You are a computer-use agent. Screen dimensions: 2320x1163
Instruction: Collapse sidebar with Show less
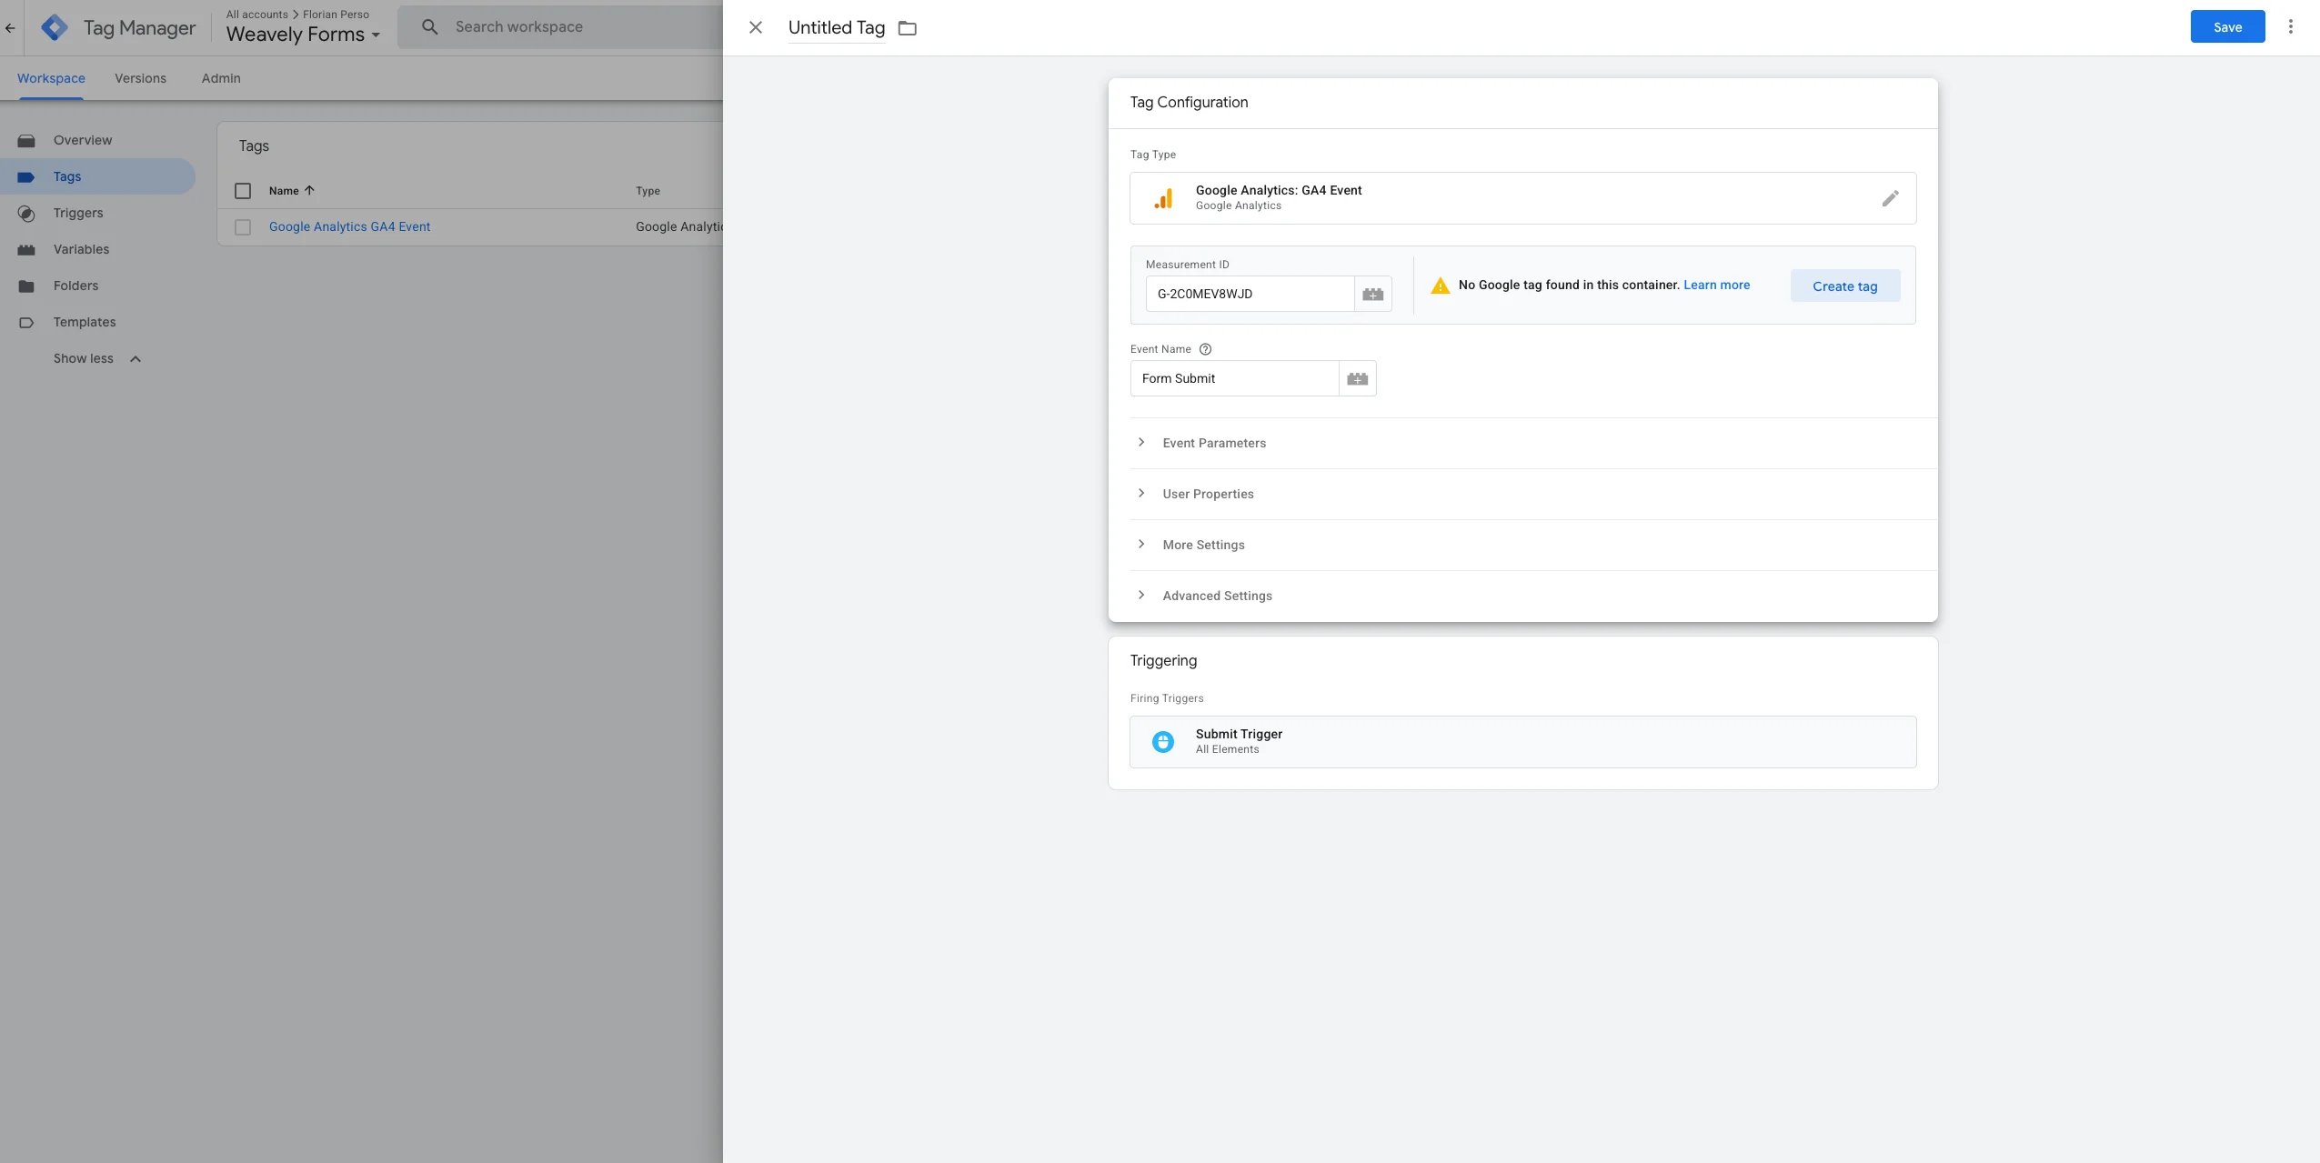coord(97,358)
